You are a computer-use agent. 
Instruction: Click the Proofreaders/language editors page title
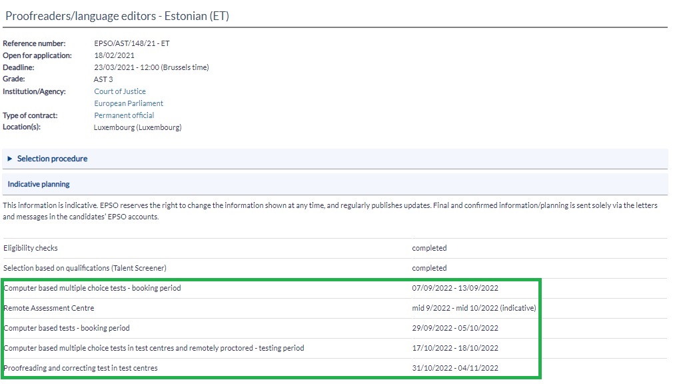point(117,16)
